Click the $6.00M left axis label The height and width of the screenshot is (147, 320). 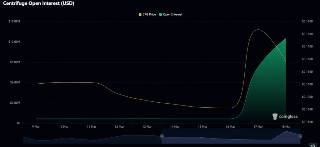point(15,83)
